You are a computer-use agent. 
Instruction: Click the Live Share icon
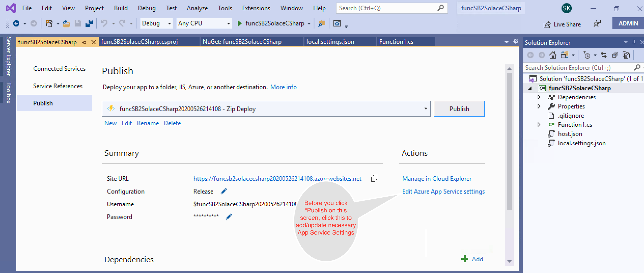click(547, 24)
